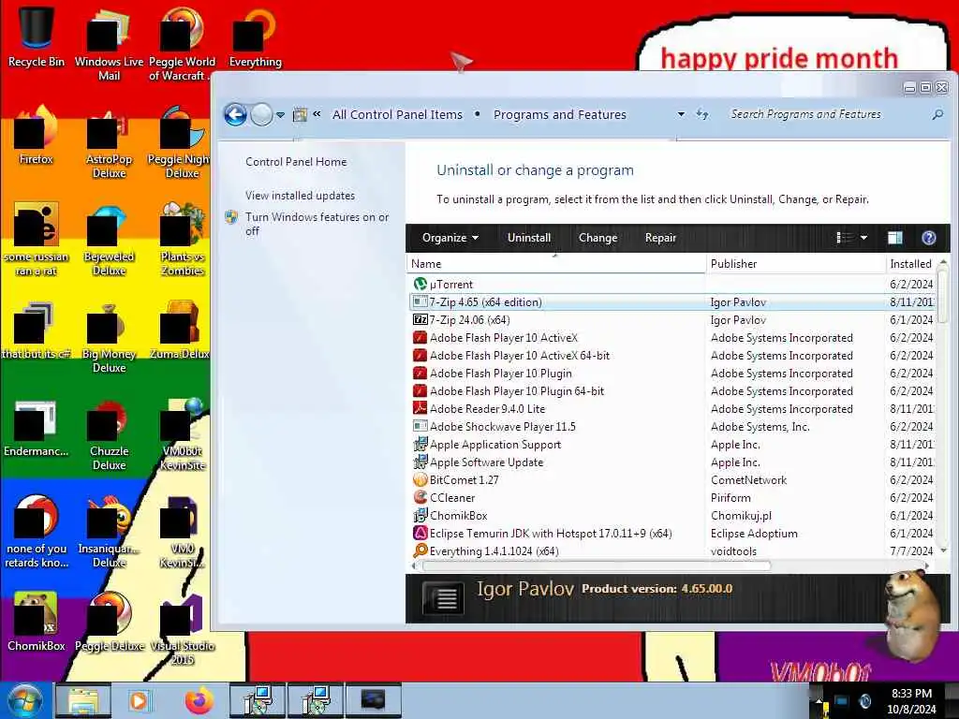This screenshot has width=959, height=719.
Task: Open the view options dropdown arrow
Action: coord(863,238)
